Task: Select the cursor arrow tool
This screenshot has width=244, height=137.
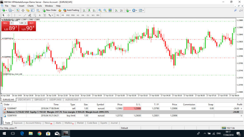Action: [3, 15]
